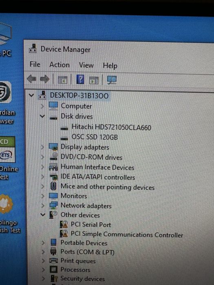The image size is (214, 285).
Task: Click the DVD/CD-ROM drives disc icon
Action: tap(54, 156)
